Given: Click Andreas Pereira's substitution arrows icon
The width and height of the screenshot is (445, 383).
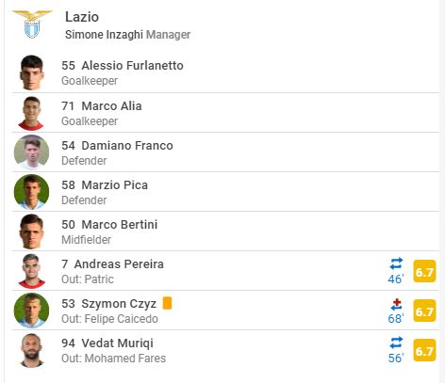Looking at the screenshot, I should coord(396,263).
